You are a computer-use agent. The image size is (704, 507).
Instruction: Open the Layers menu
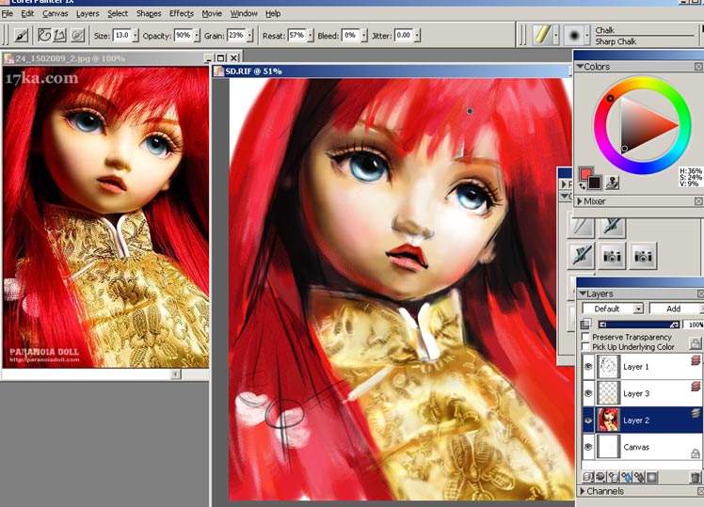[88, 13]
